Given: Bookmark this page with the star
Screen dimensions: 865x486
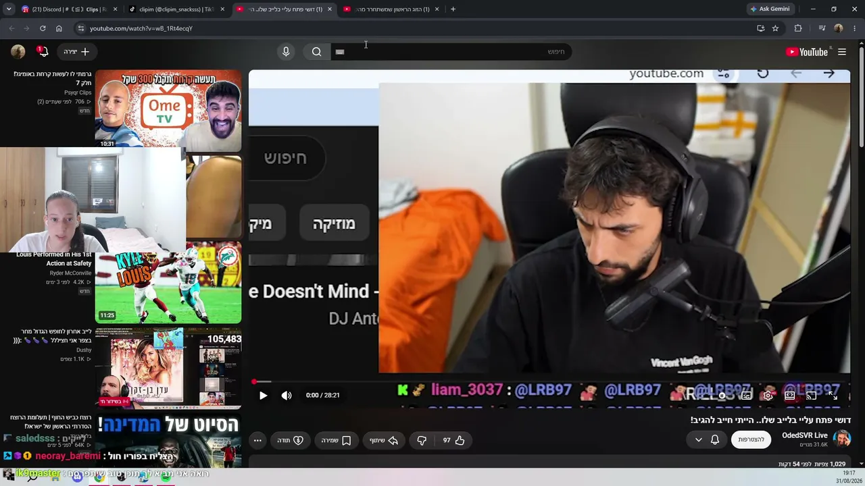Looking at the screenshot, I should click(x=775, y=28).
